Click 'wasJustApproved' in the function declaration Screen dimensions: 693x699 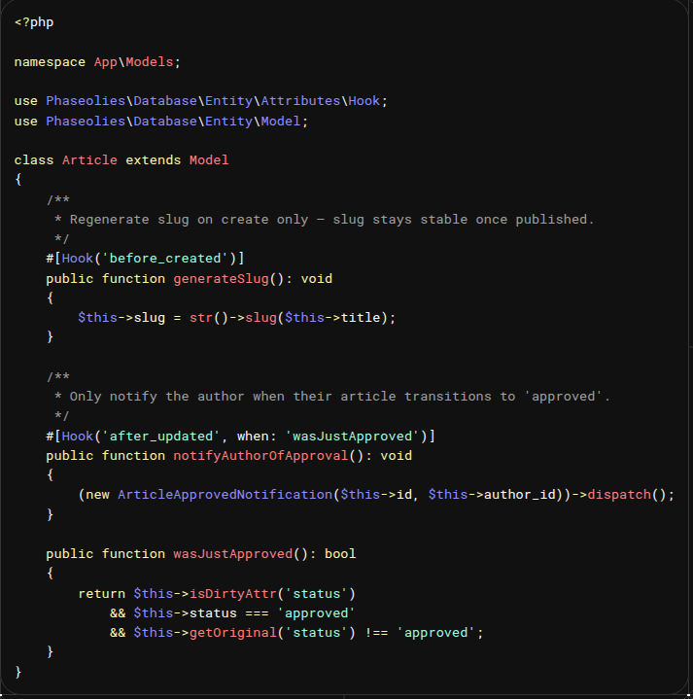tap(232, 554)
